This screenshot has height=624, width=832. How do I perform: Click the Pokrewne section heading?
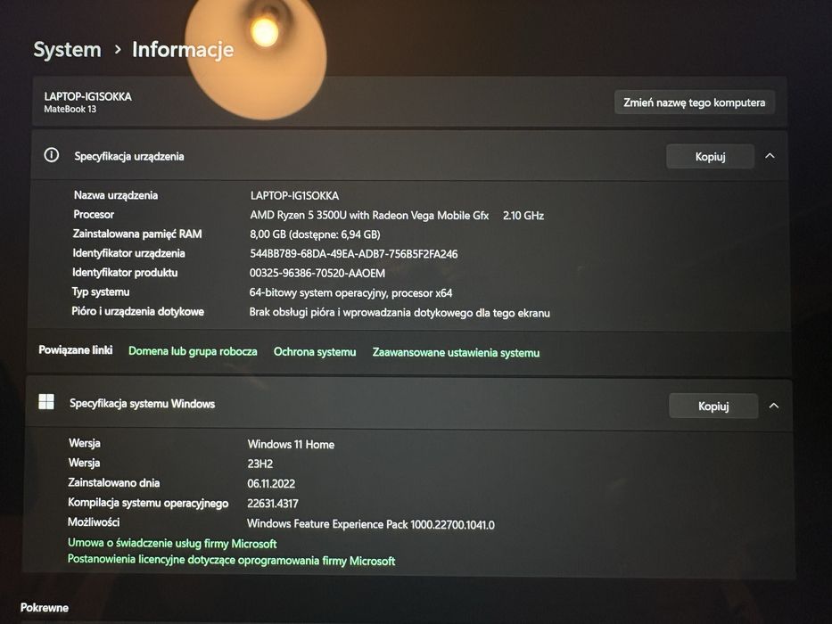click(45, 608)
